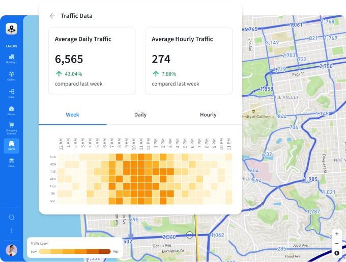Click the Average Daily Traffic card
346x262 pixels.
pos(92,61)
